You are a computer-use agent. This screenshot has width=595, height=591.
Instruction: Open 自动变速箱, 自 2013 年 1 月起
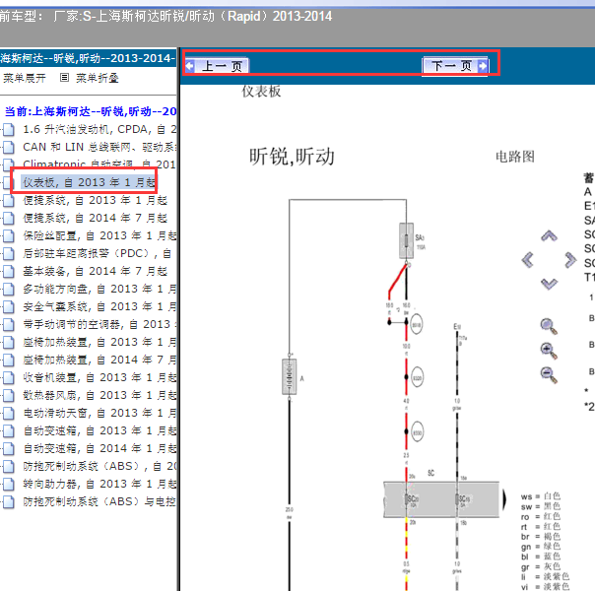click(99, 430)
